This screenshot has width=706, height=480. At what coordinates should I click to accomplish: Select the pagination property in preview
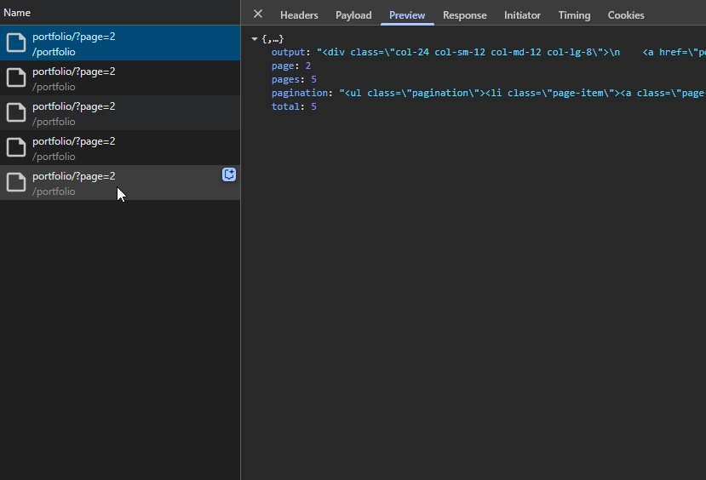[299, 93]
